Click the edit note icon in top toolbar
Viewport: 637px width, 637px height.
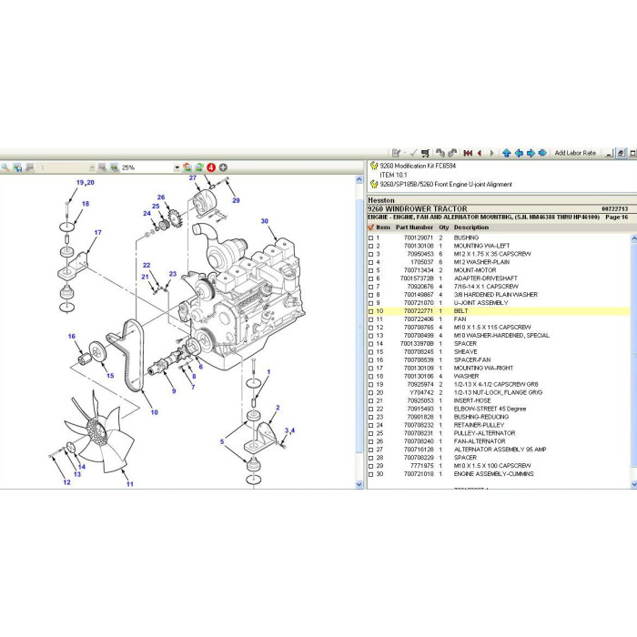397,153
